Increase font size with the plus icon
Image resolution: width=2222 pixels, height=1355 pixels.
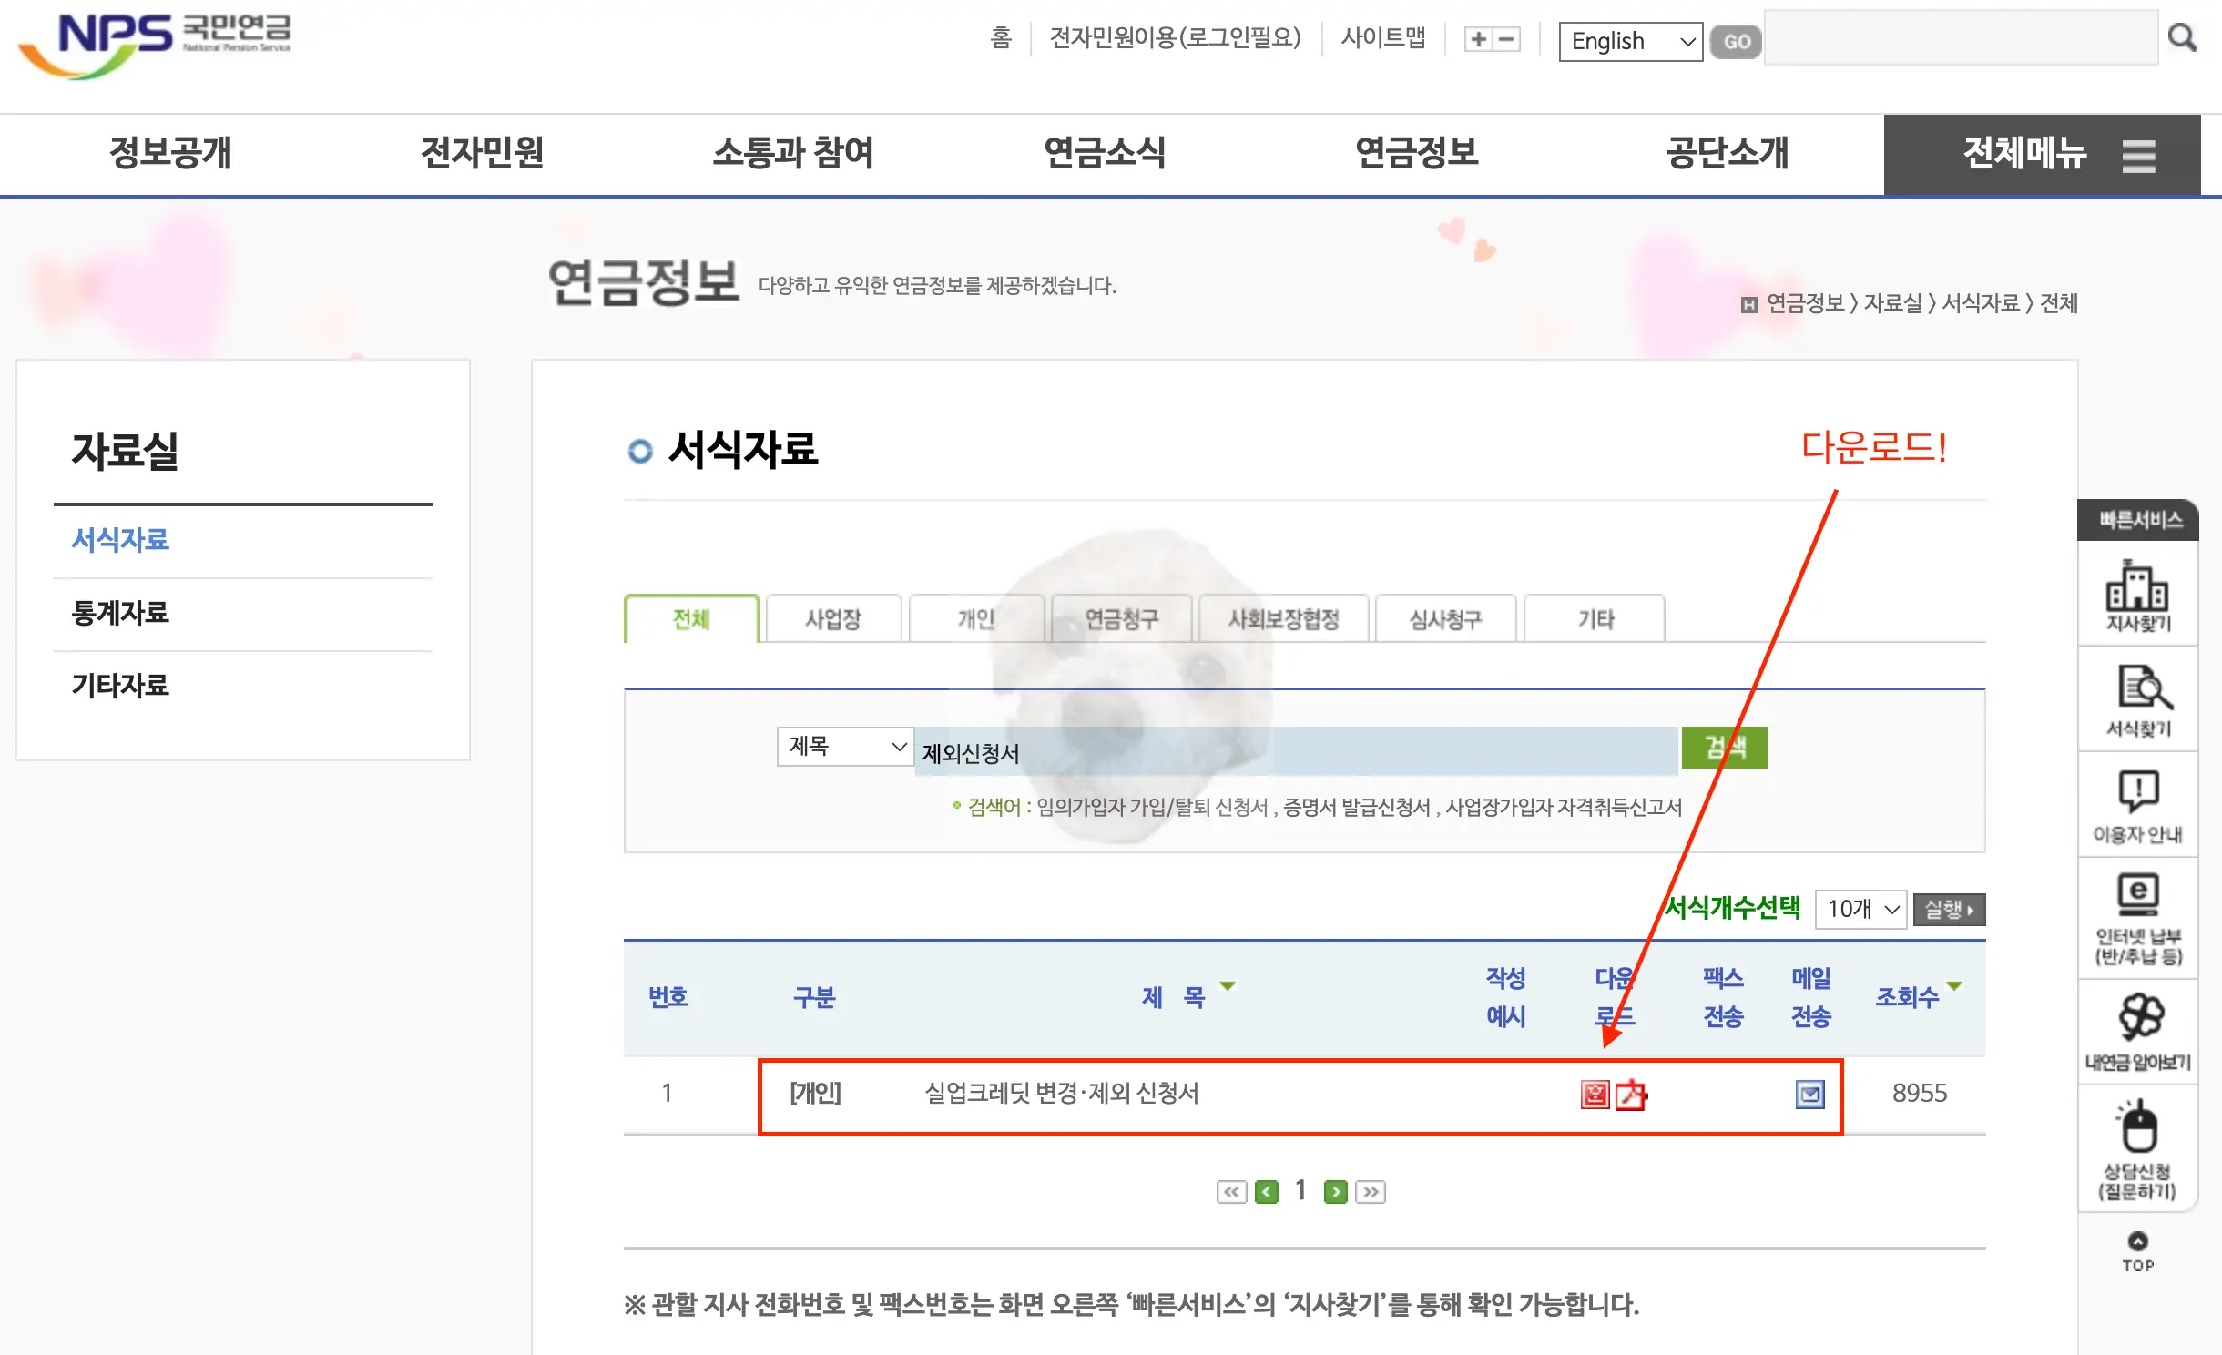[x=1477, y=39]
